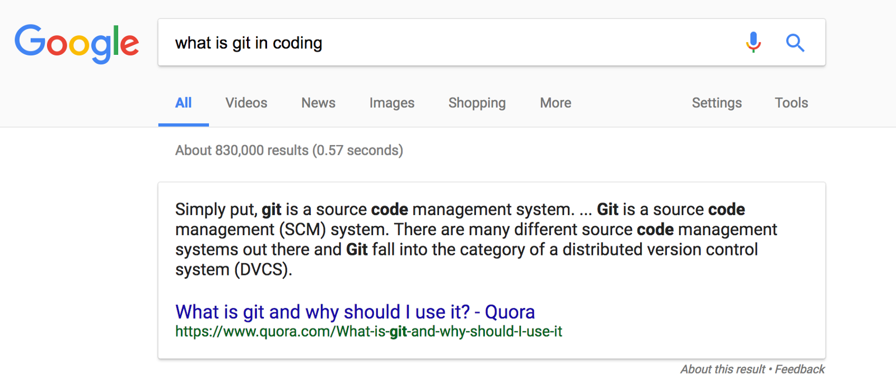Switch to Shopping results
The width and height of the screenshot is (896, 387).
(x=477, y=103)
